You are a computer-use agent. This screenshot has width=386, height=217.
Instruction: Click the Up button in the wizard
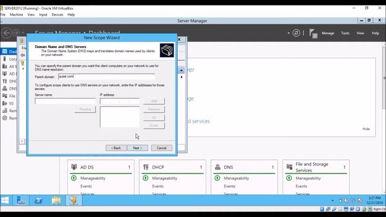154,118
